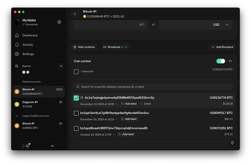Open the My Wallet switcher chevron
The height and width of the screenshot is (165, 251).
59,22
